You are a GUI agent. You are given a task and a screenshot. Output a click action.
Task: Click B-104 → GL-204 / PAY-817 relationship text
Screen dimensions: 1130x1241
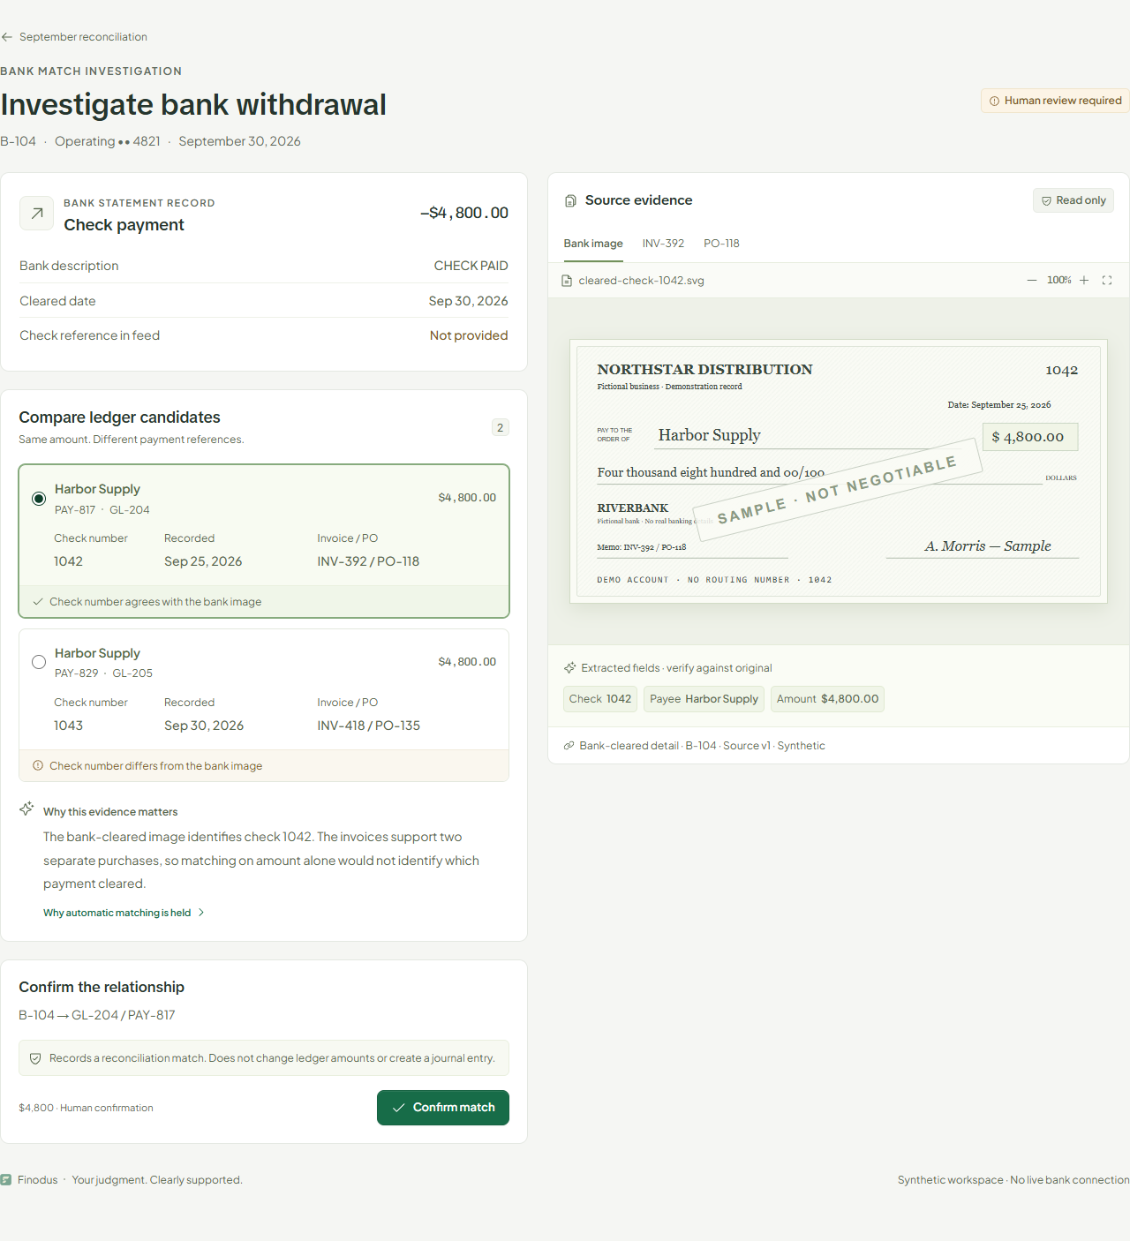coord(97,1015)
